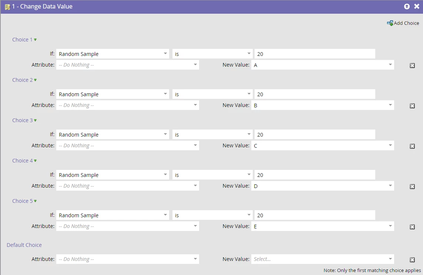423x275 pixels.
Task: Remove Choice 4 with its delete icon
Action: click(412, 187)
